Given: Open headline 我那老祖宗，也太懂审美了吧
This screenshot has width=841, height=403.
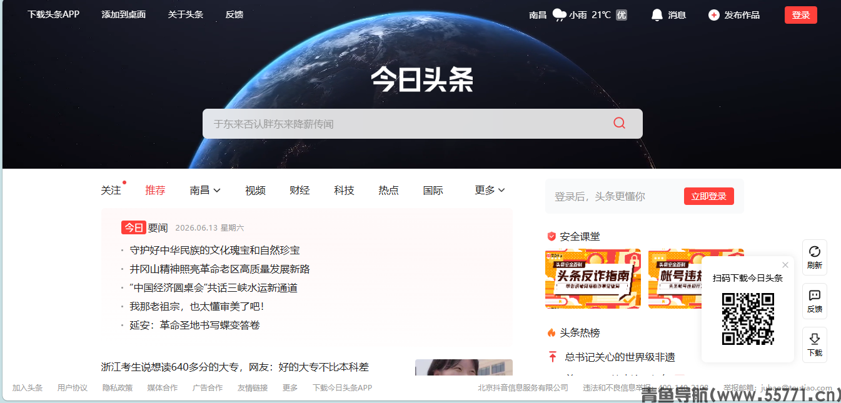Looking at the screenshot, I should pos(197,306).
